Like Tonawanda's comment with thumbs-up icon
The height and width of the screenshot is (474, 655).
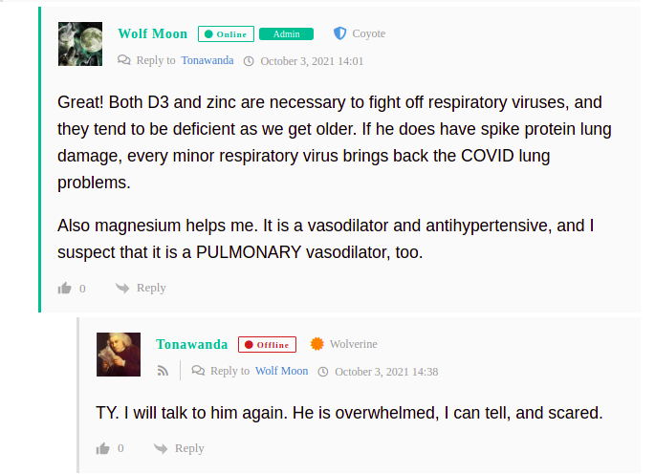pos(102,448)
